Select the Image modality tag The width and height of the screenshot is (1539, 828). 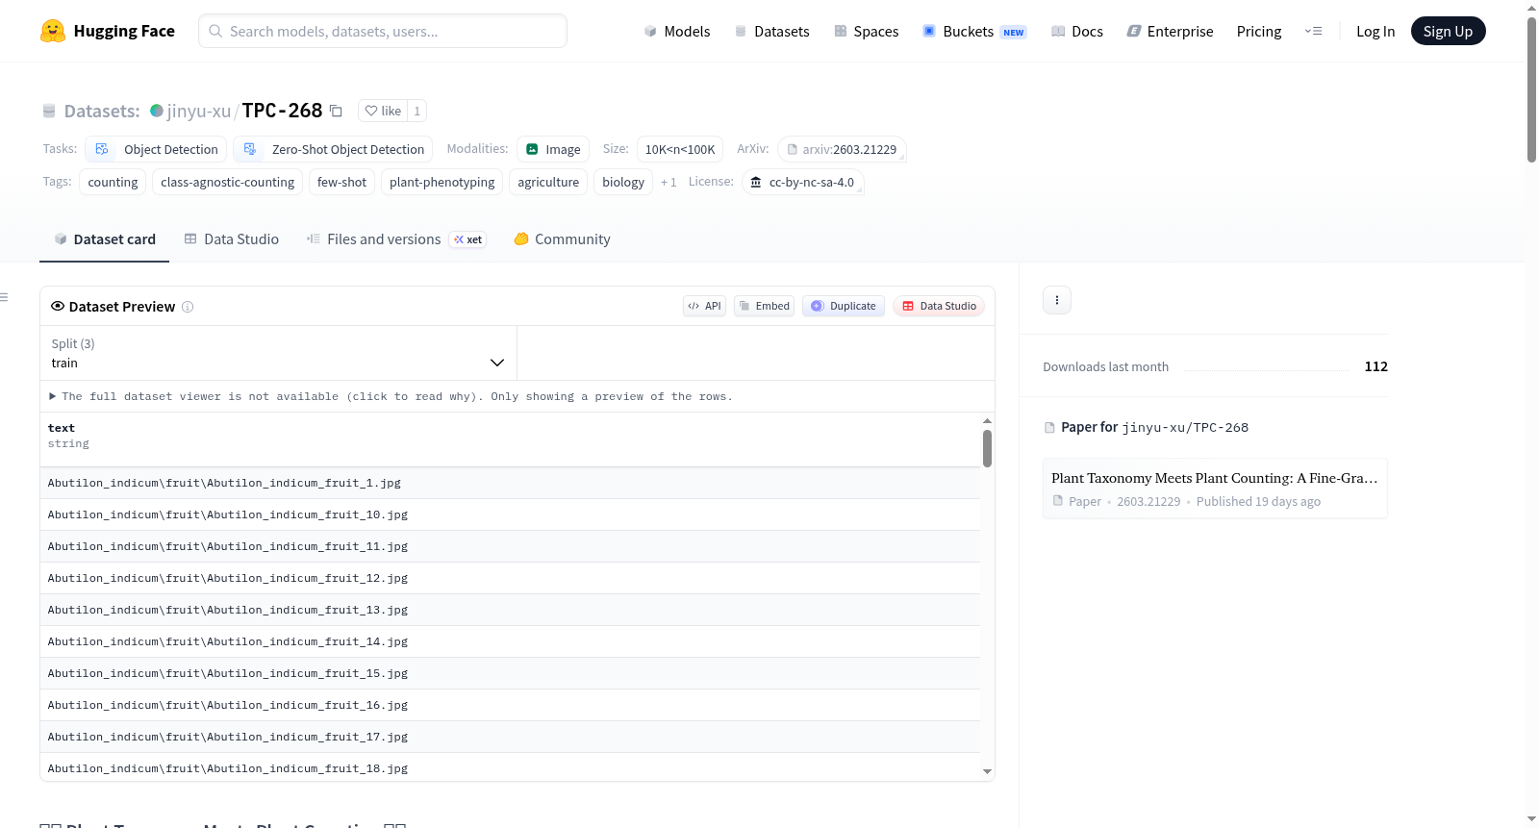(553, 149)
